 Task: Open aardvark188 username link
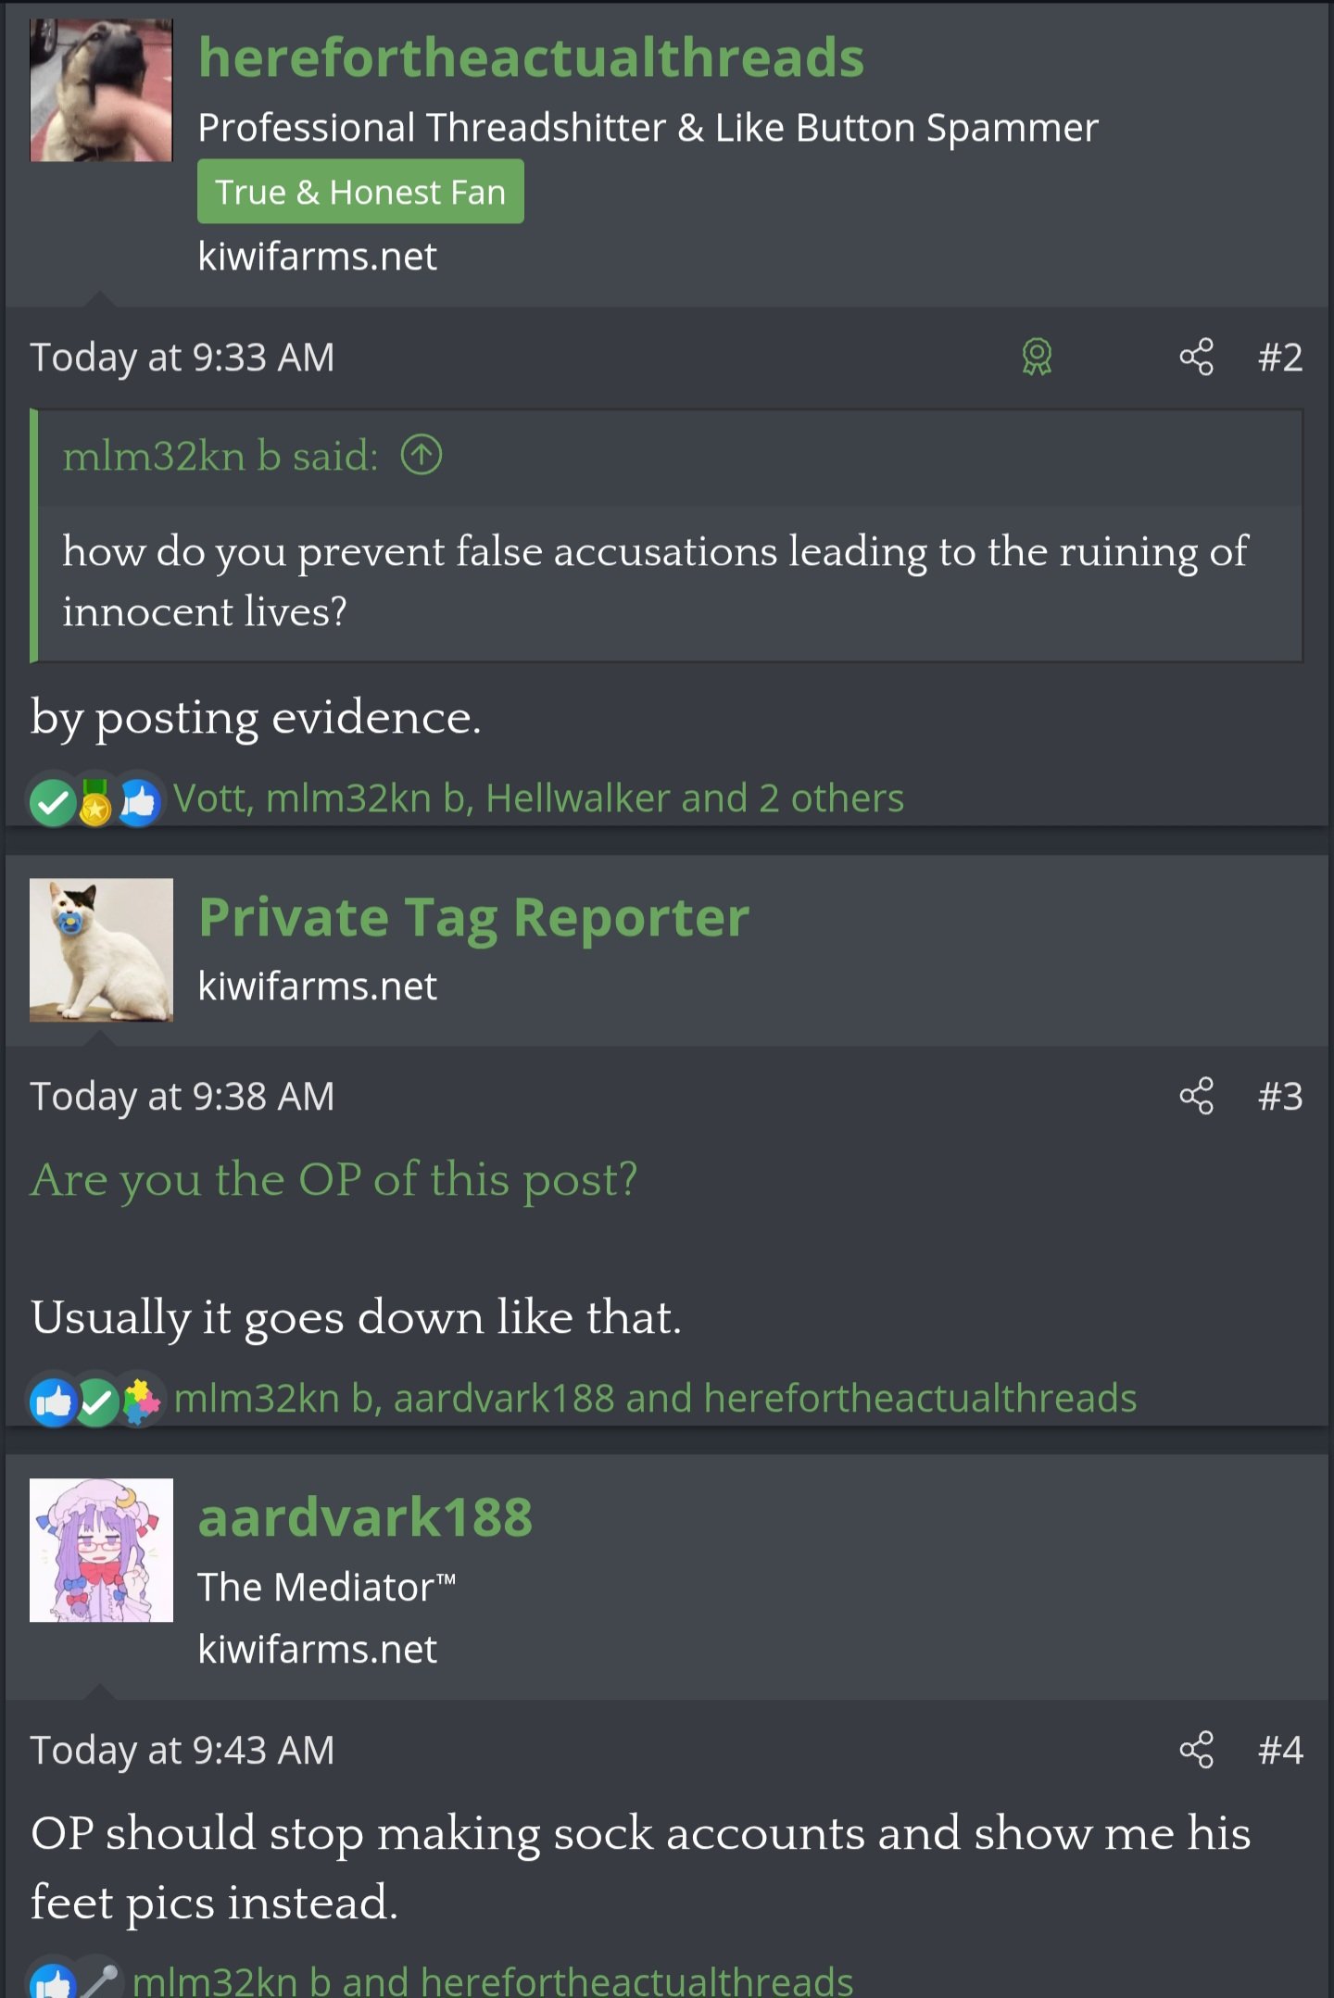pos(365,1516)
